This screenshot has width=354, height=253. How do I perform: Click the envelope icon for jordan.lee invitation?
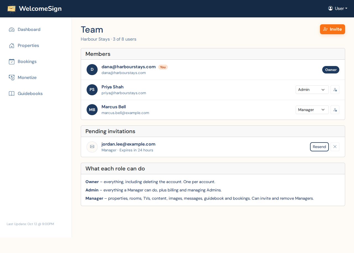pyautogui.click(x=92, y=147)
